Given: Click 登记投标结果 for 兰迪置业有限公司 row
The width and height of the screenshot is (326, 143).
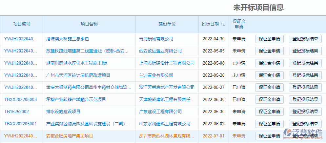Looking at the screenshot, I should click(x=305, y=75).
